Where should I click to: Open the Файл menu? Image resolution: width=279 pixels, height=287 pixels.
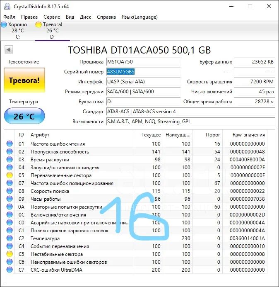click(10, 17)
